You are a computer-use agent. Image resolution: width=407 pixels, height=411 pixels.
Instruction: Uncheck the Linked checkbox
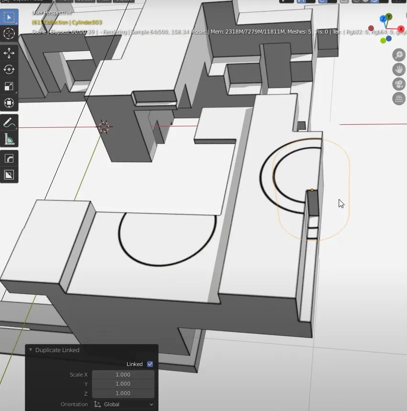pyautogui.click(x=150, y=364)
